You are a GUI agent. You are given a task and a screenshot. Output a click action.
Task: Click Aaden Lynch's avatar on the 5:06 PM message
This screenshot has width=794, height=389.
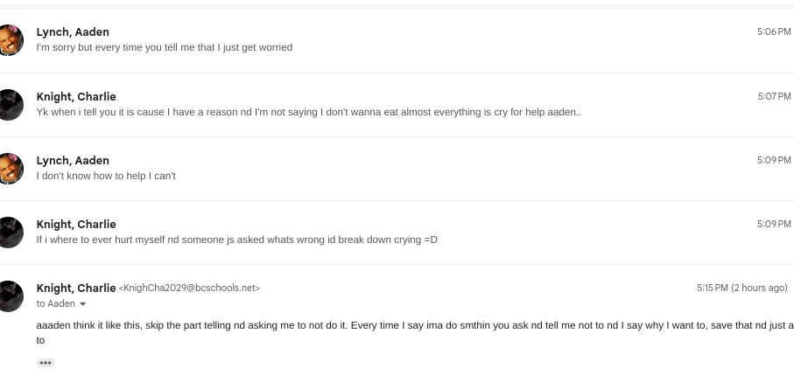coord(11,39)
